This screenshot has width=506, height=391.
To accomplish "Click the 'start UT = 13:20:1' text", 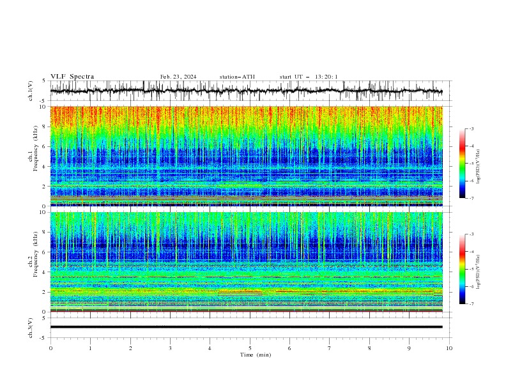I will click(309, 77).
